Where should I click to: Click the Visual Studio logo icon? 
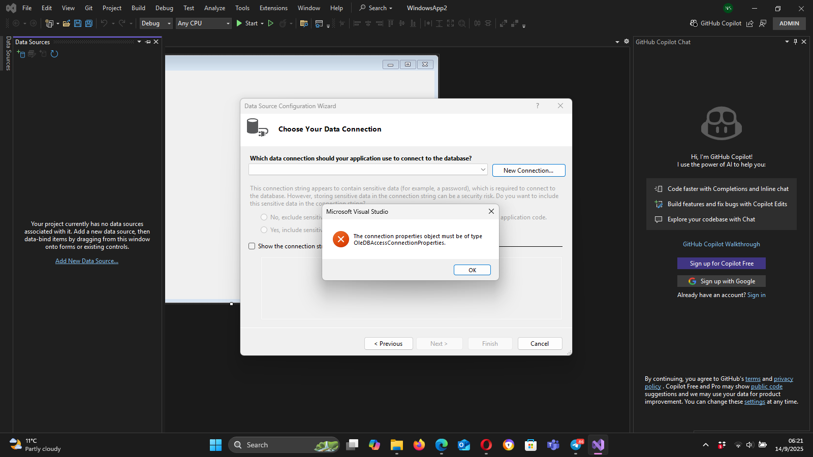click(x=11, y=8)
